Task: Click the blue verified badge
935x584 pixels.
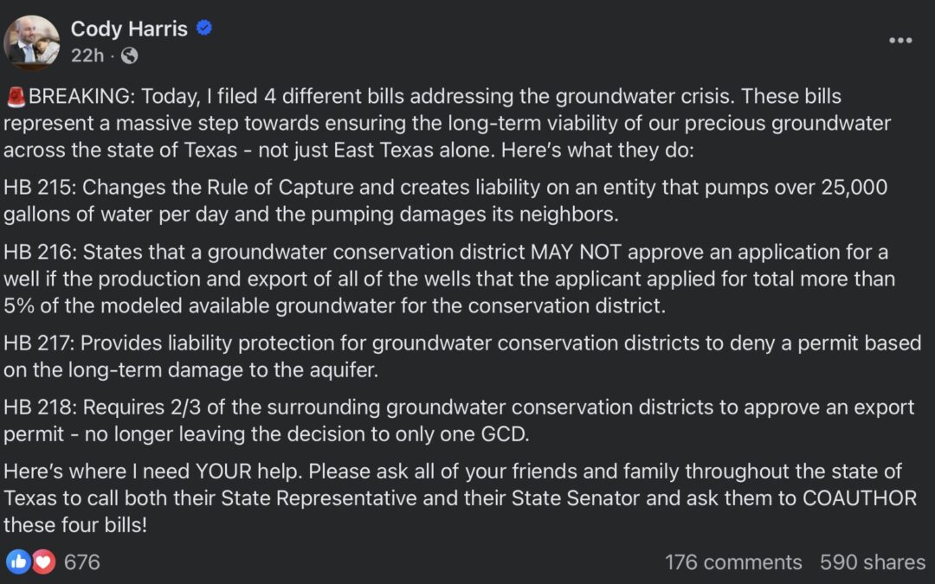Action: click(x=204, y=29)
